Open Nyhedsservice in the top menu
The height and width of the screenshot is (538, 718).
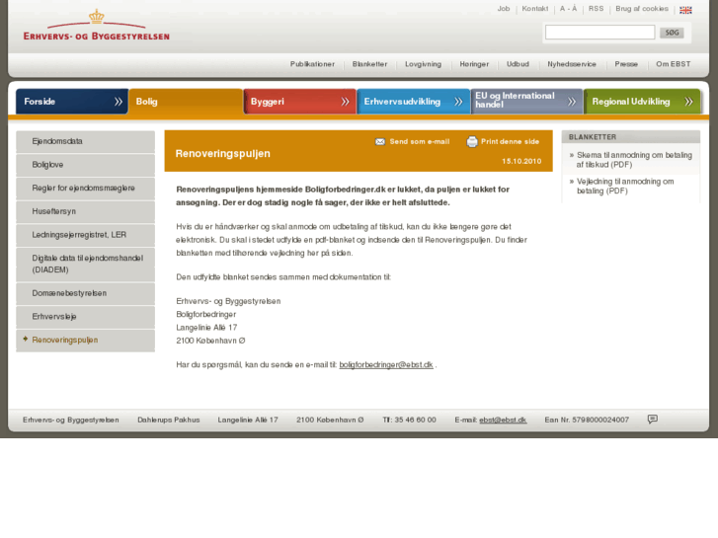tap(572, 64)
